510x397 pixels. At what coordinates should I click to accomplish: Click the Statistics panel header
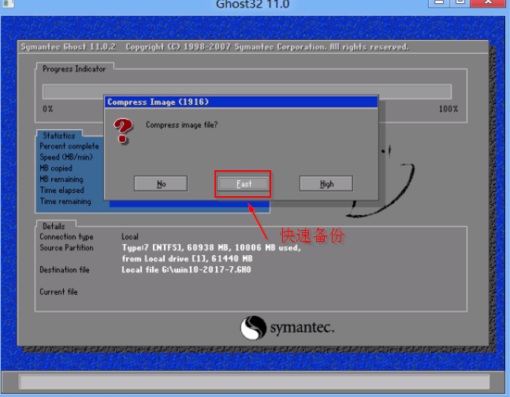[x=59, y=135]
